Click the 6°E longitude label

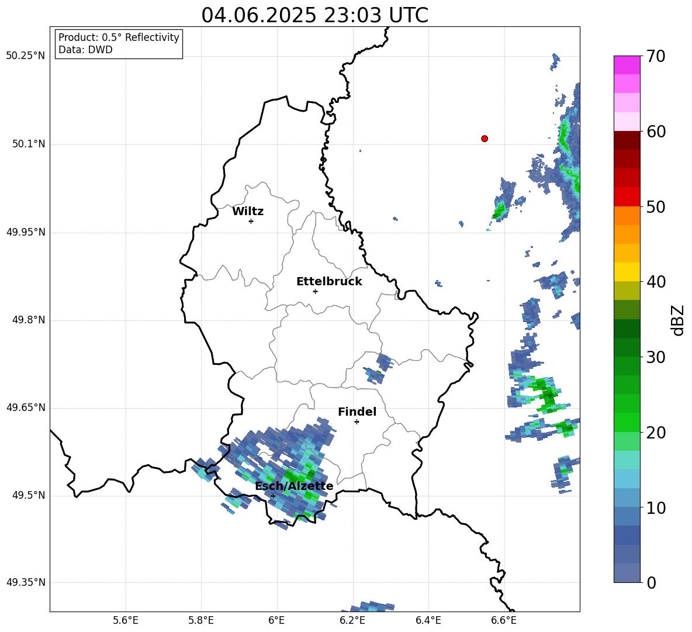[276, 621]
